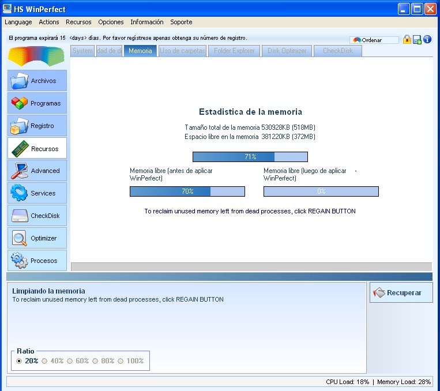Click the 'Tamaño total de la memoria' line

(250, 127)
